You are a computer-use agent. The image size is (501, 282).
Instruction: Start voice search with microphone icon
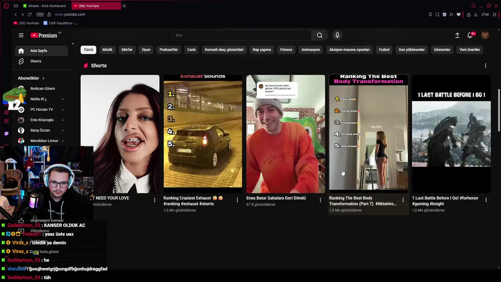click(337, 35)
